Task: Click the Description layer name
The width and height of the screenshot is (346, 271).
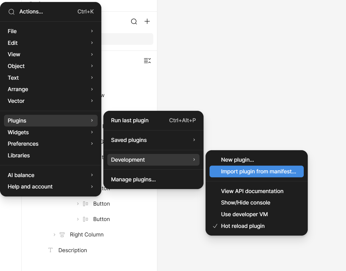Action: [x=73, y=250]
